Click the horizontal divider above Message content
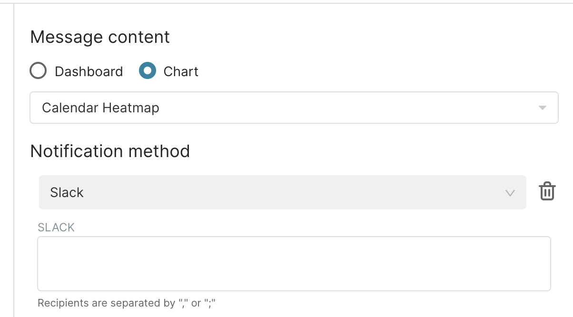 [x=286, y=3]
